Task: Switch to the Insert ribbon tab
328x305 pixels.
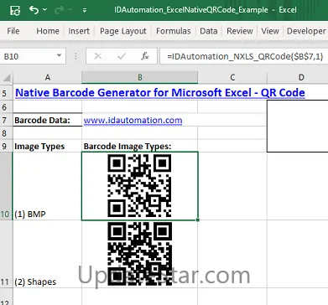Action: pos(79,31)
